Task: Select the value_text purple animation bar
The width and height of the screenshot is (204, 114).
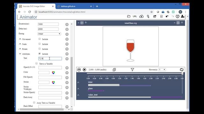Action: pyautogui.click(x=166, y=97)
